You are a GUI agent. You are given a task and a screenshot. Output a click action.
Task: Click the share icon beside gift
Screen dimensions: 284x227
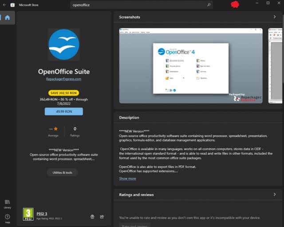click(102, 217)
